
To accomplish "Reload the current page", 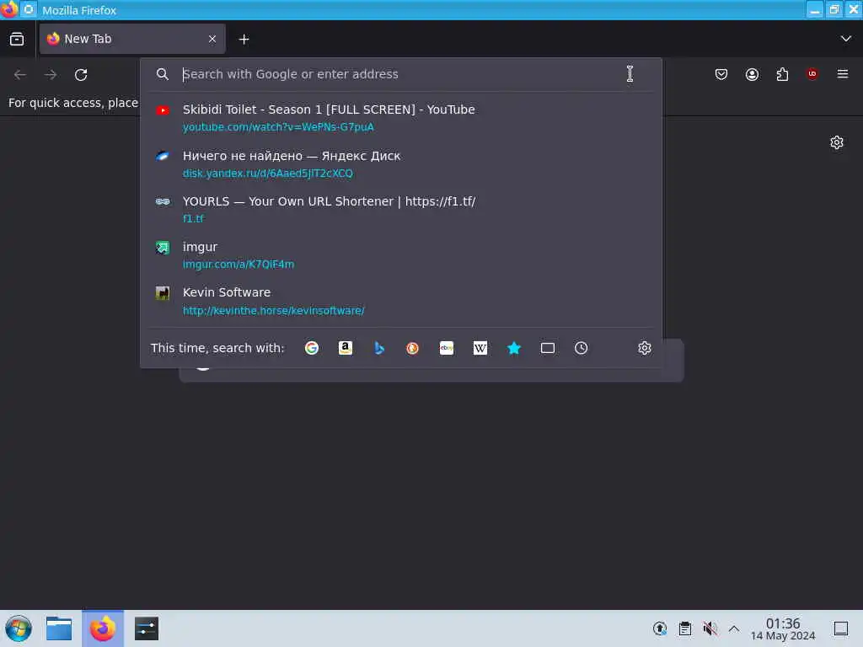I will click(81, 74).
